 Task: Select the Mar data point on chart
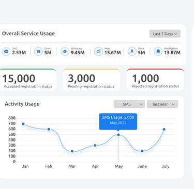point(72,151)
